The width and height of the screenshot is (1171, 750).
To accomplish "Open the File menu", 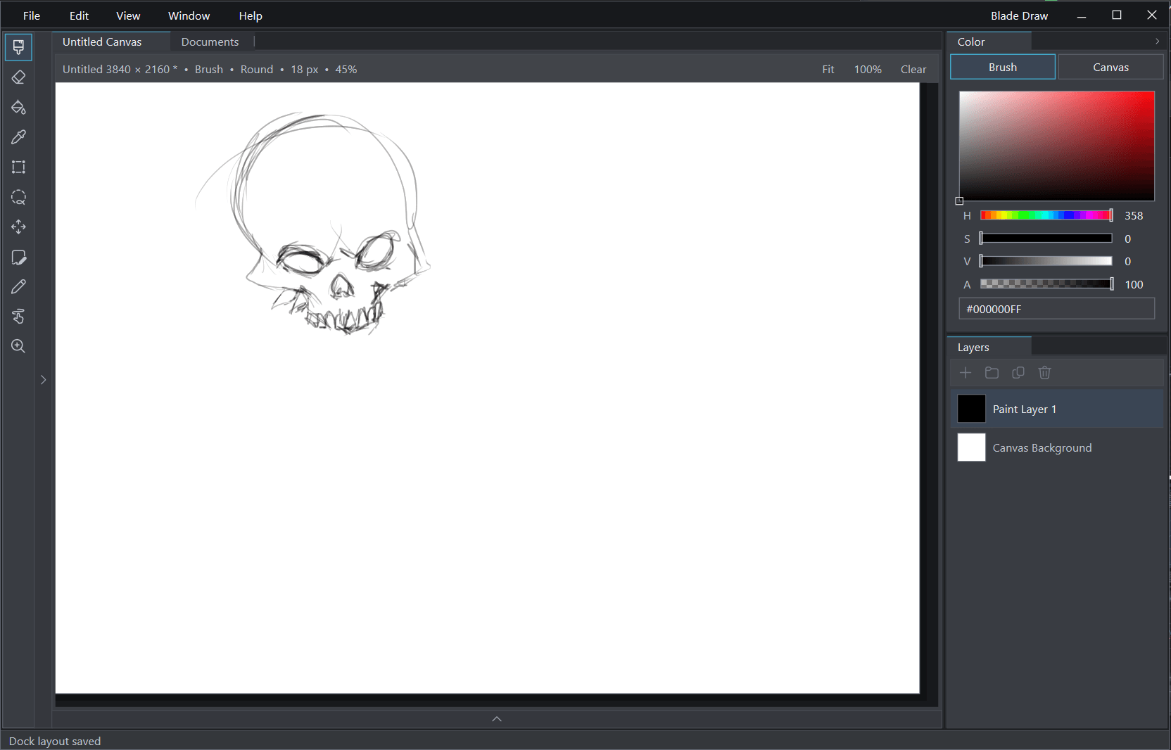I will 32,15.
